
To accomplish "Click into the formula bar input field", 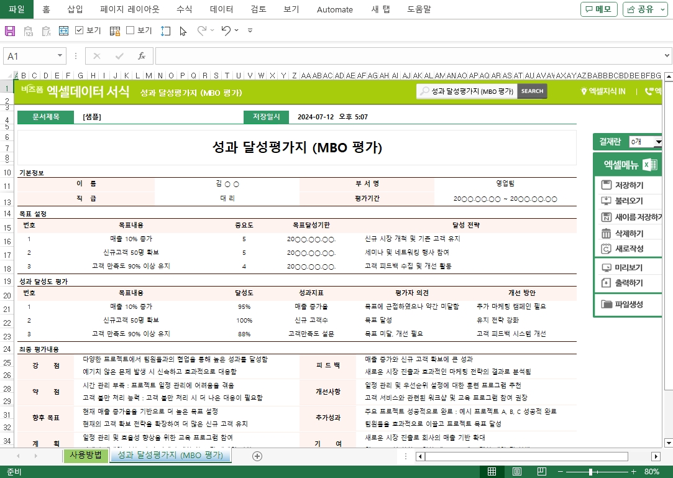I will click(x=410, y=56).
